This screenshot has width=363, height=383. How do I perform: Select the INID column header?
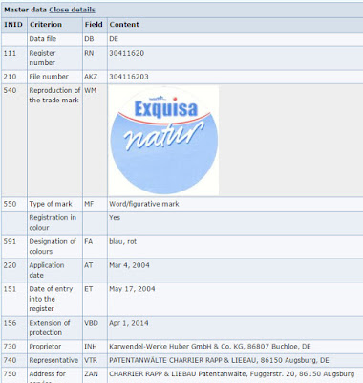pyautogui.click(x=13, y=25)
